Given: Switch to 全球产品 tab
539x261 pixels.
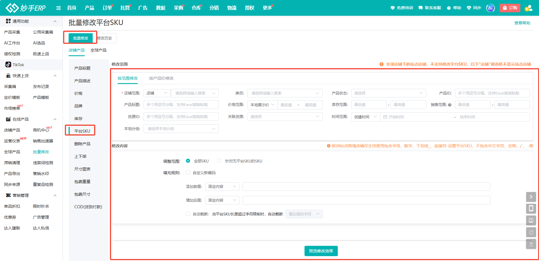Looking at the screenshot, I should (x=98, y=50).
